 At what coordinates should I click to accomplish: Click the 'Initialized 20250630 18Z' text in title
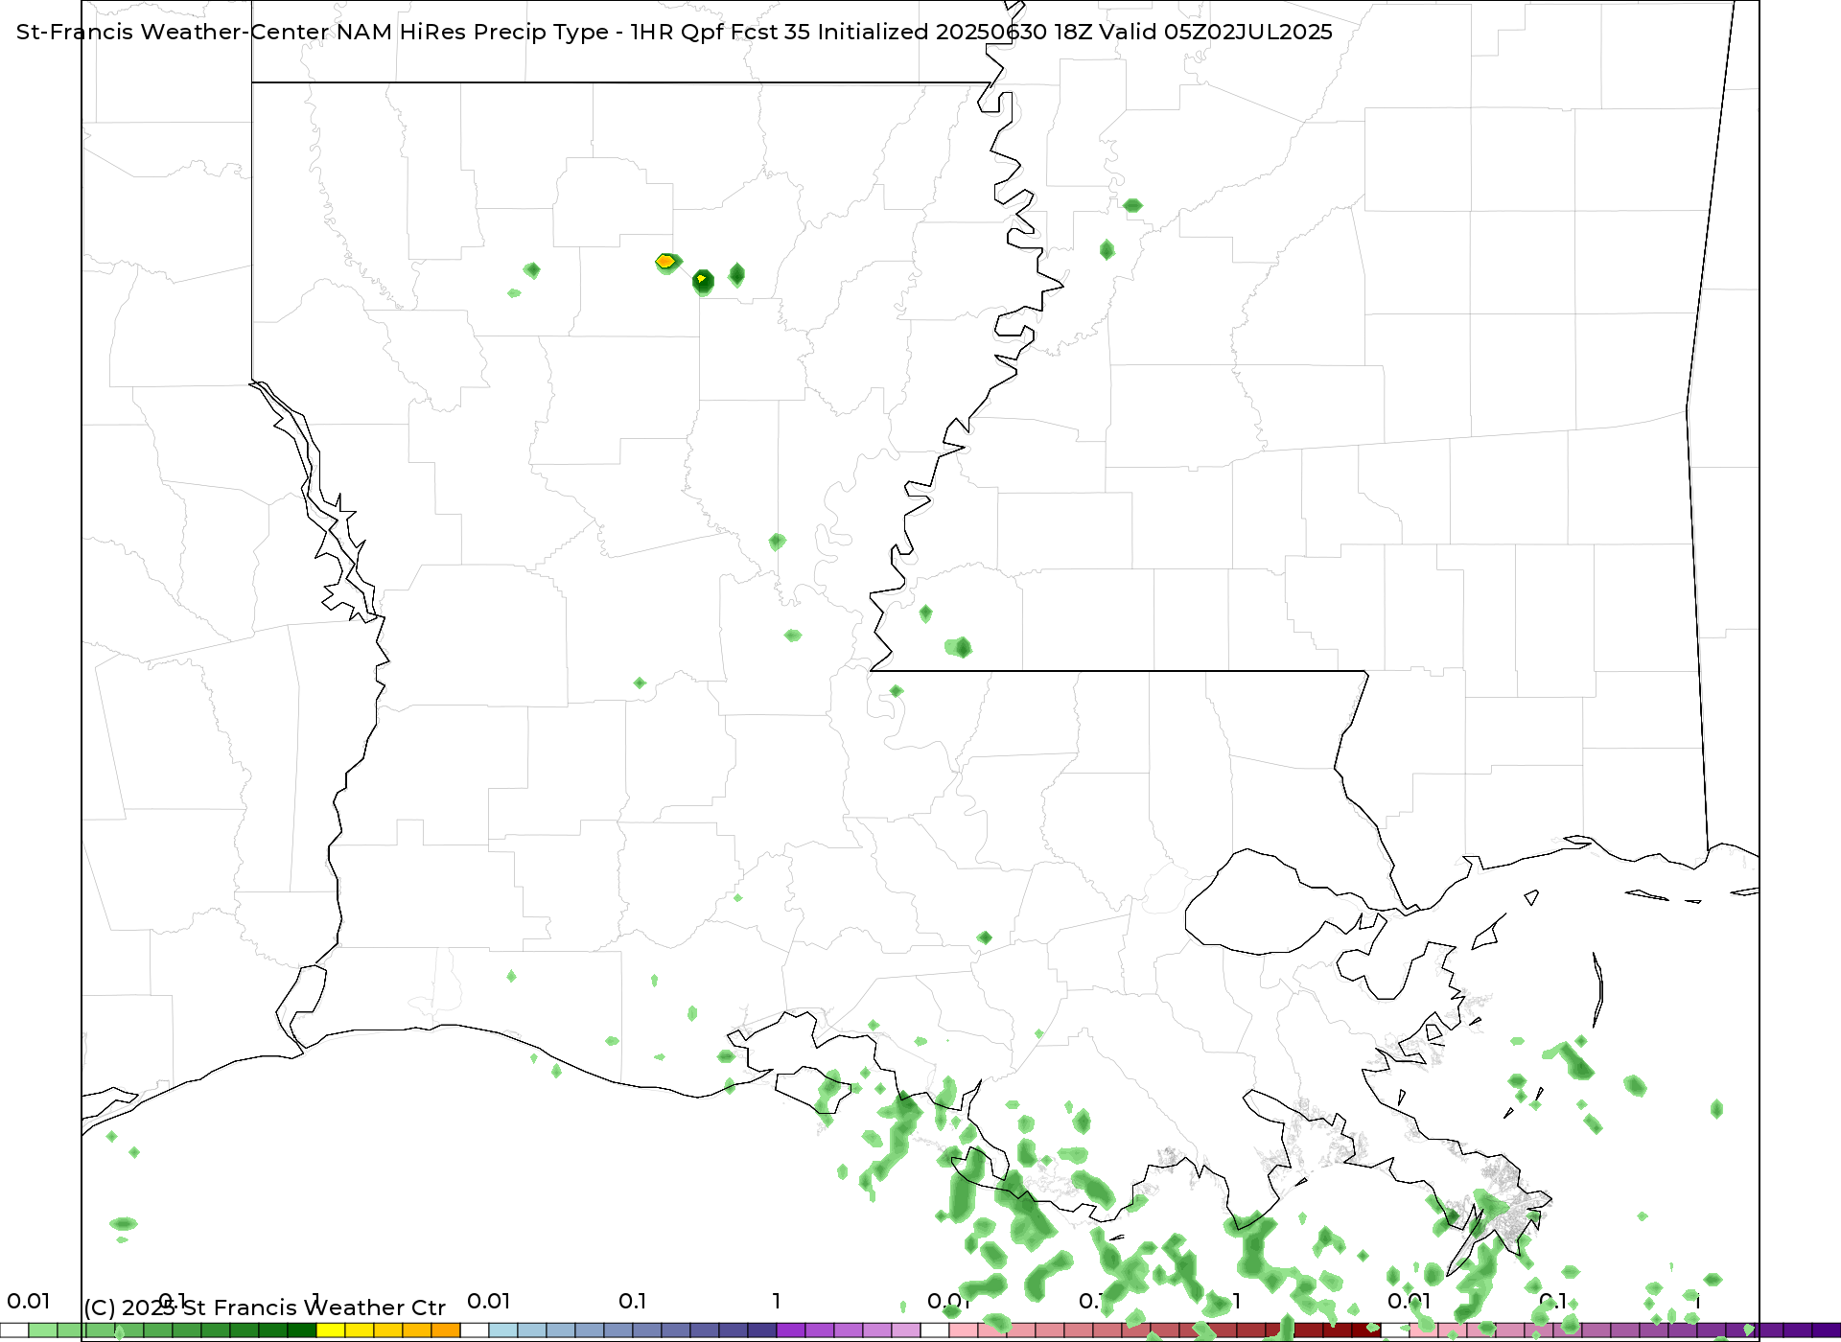955,32
